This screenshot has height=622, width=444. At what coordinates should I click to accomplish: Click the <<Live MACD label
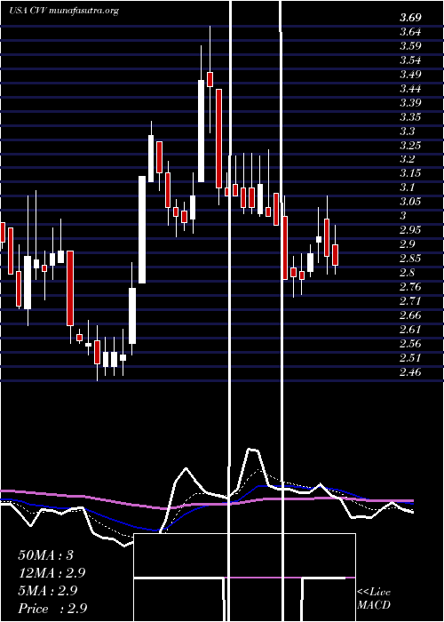(374, 599)
